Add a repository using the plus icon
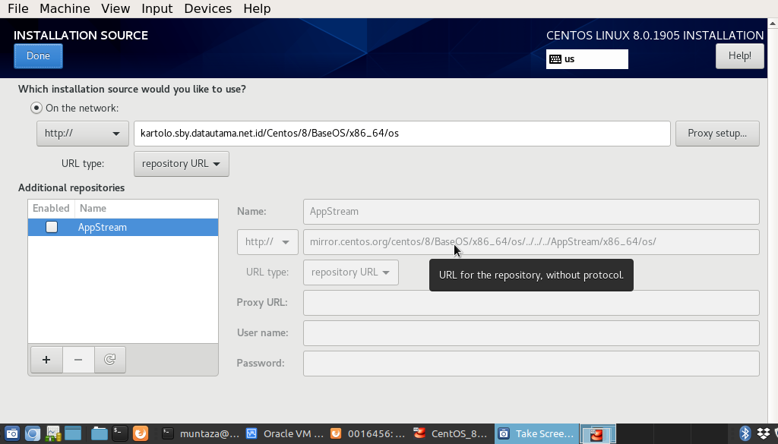Viewport: 778px width, 444px height. click(x=46, y=359)
